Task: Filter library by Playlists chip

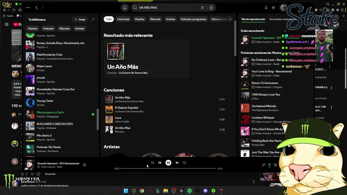Action: [x=33, y=28]
